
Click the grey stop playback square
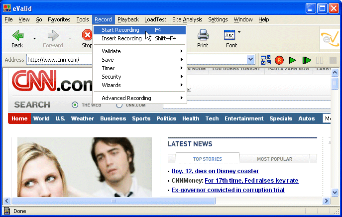pos(333,60)
